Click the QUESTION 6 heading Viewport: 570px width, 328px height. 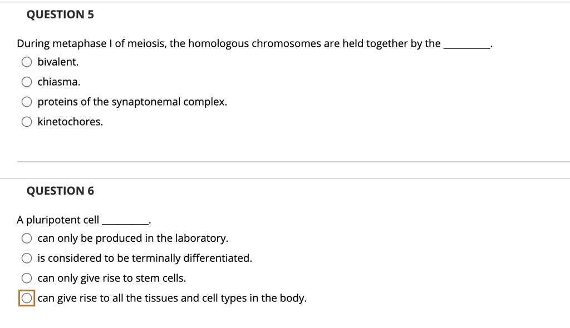(61, 191)
